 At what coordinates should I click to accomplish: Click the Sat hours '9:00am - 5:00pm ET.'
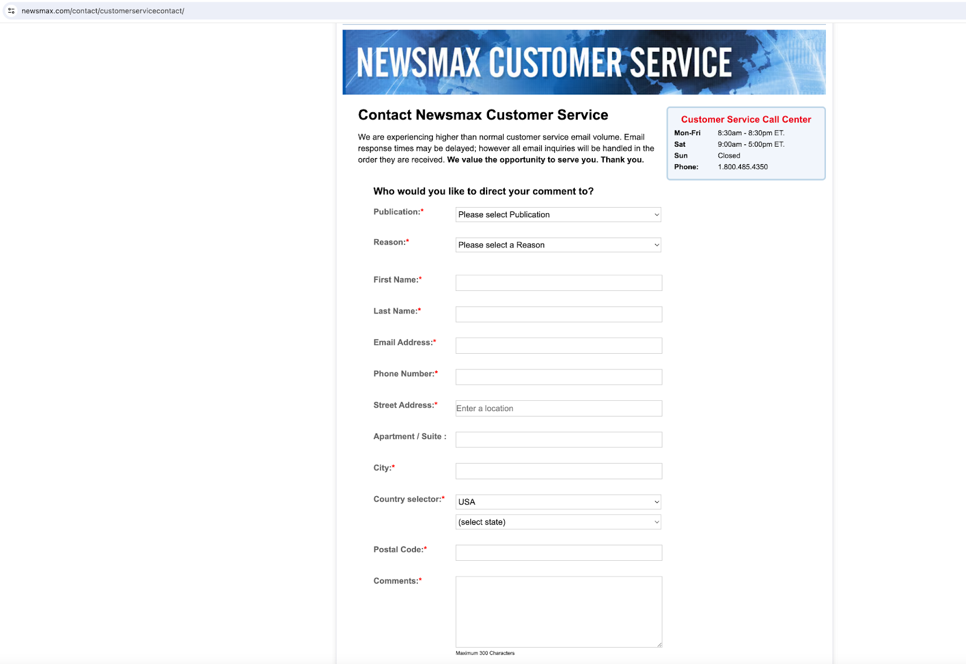tap(751, 145)
